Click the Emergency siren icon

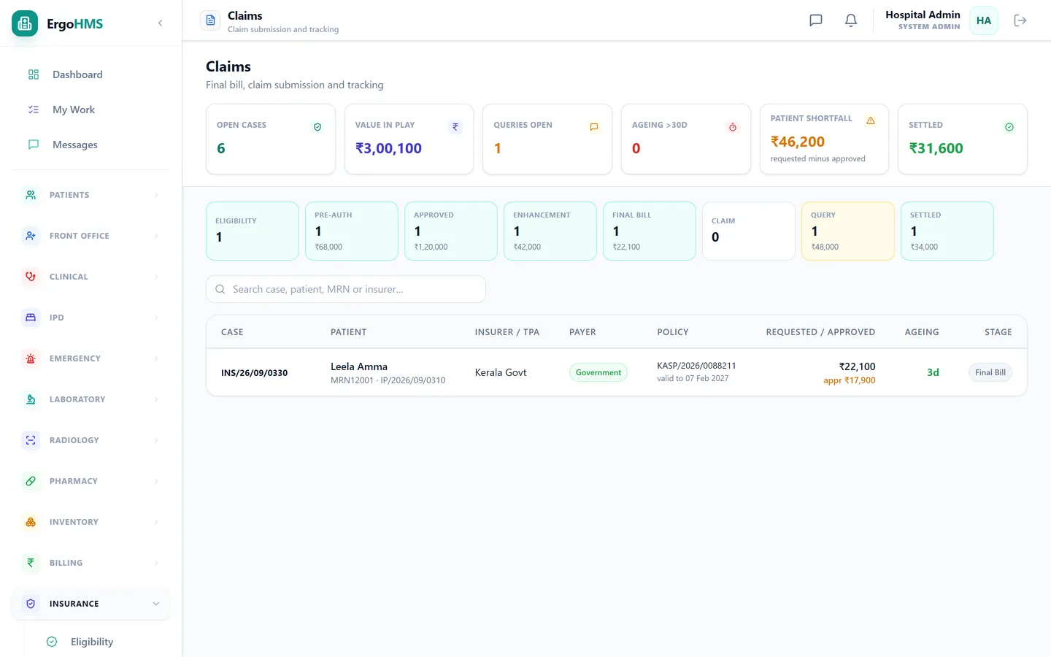coord(31,358)
